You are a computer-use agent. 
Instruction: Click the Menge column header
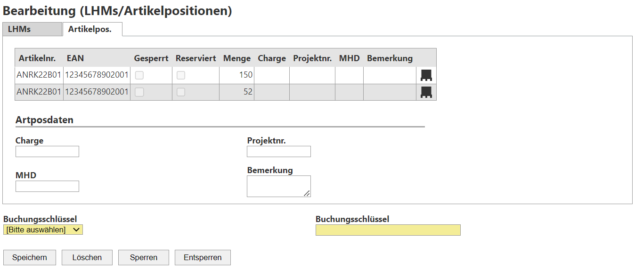(x=236, y=58)
